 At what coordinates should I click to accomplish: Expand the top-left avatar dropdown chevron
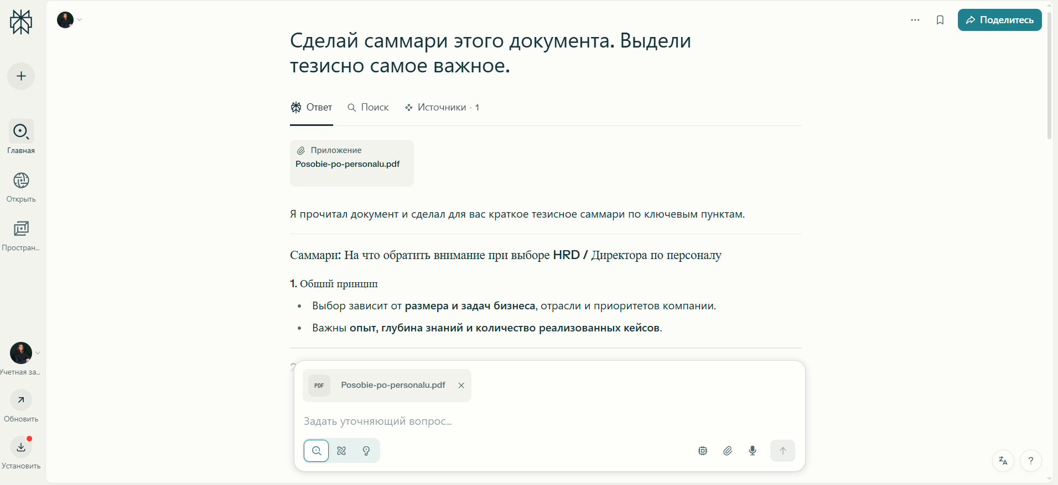tap(80, 20)
